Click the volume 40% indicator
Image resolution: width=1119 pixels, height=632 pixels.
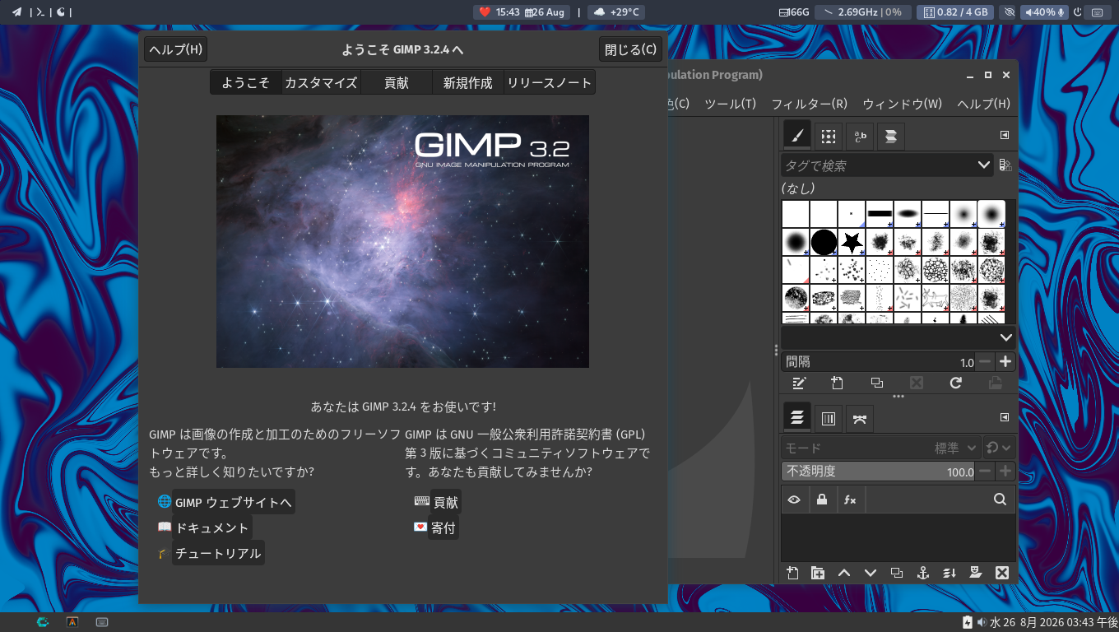point(1045,12)
